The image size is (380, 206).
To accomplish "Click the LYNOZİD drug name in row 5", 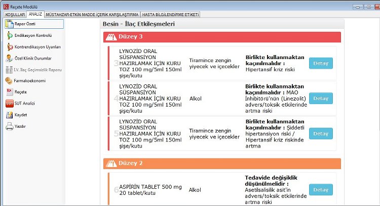I will [x=150, y=134].
